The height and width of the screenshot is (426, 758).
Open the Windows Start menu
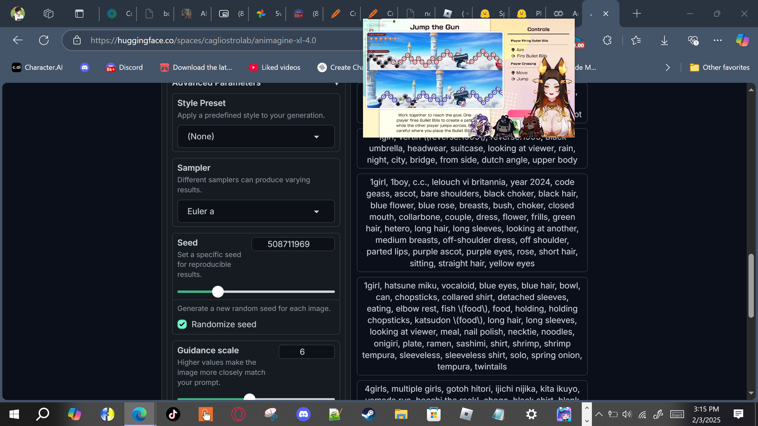click(x=14, y=414)
